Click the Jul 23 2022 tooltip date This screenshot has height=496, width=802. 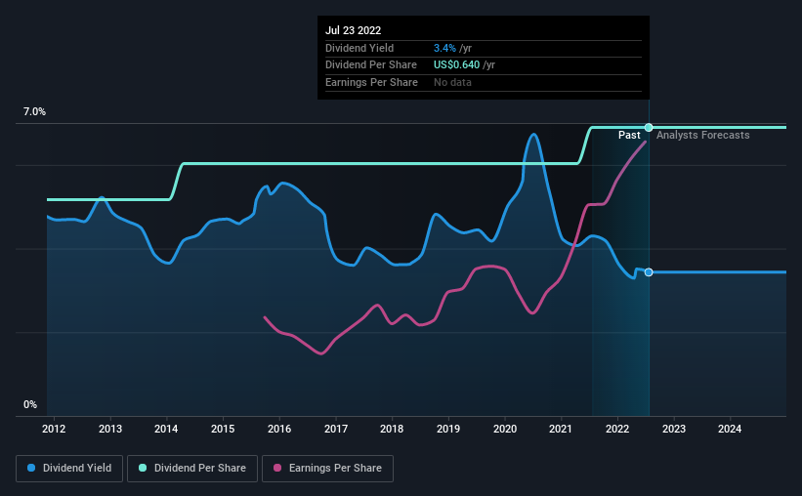[353, 30]
